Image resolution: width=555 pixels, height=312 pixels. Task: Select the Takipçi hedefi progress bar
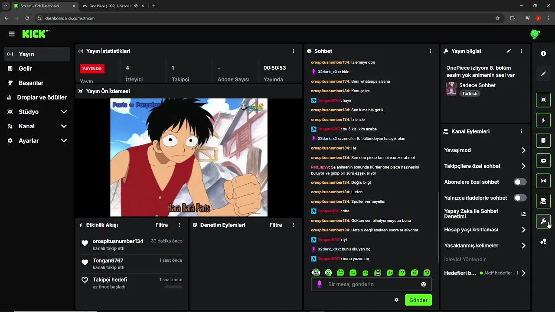pyautogui.click(x=173, y=287)
